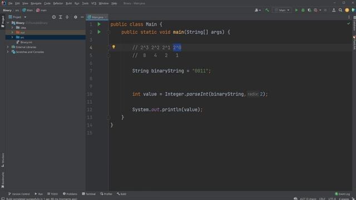Click Select Opened File target icon
This screenshot has height=200, width=356.
[x=54, y=17]
